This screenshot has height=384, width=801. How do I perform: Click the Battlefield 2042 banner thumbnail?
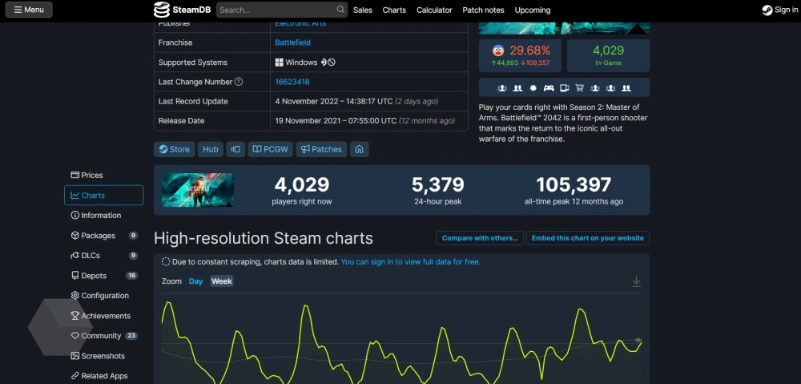pyautogui.click(x=198, y=190)
